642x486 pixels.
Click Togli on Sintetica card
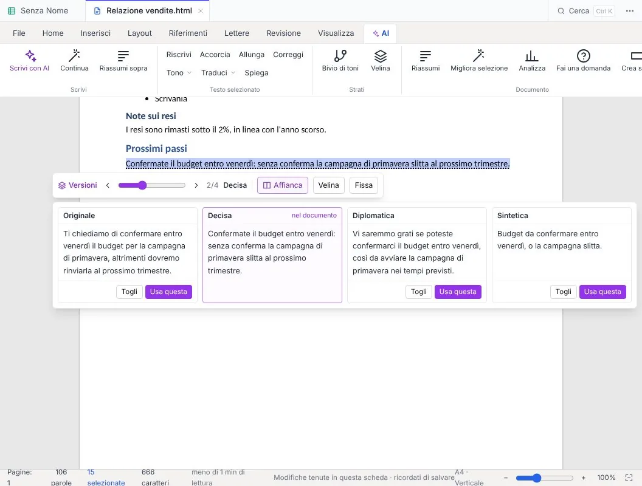564,292
